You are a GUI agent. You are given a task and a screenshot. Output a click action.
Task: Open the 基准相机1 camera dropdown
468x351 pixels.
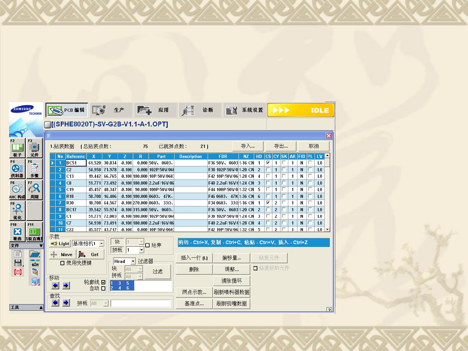click(102, 243)
